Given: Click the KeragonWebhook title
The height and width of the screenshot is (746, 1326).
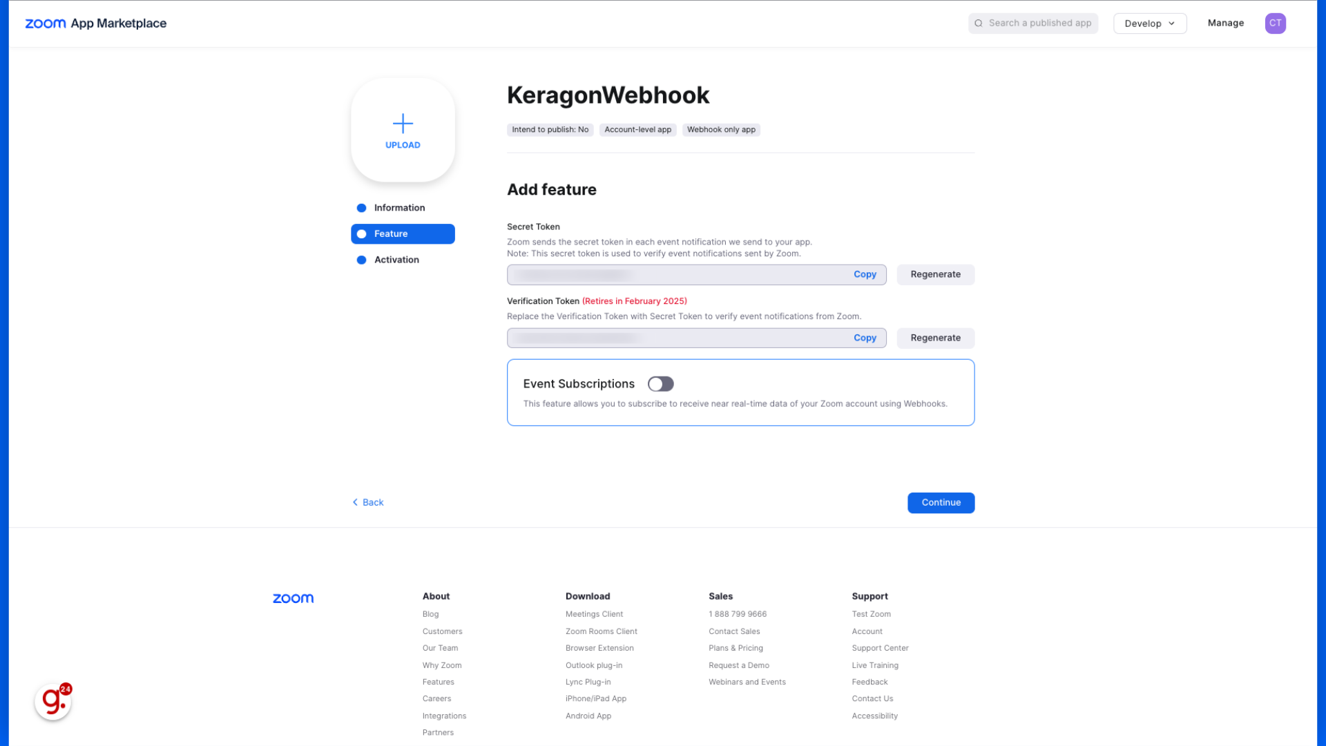Looking at the screenshot, I should (608, 95).
